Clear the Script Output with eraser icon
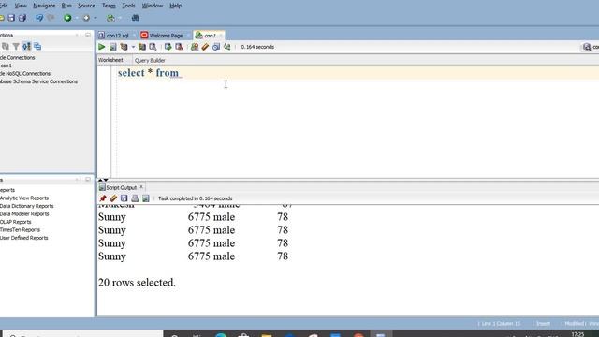599x337 pixels. [113, 198]
